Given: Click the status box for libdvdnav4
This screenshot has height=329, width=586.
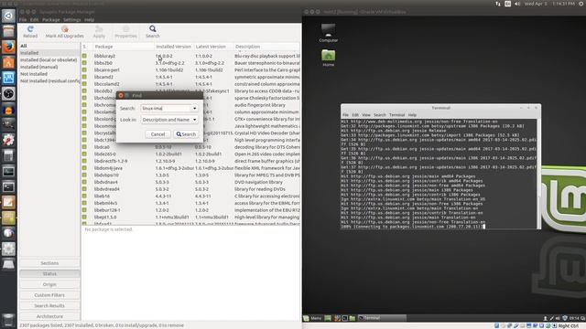Looking at the screenshot, I should click(84, 182).
